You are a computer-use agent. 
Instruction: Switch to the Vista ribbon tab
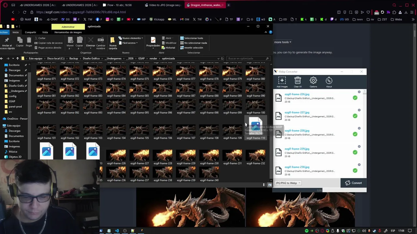(45, 32)
